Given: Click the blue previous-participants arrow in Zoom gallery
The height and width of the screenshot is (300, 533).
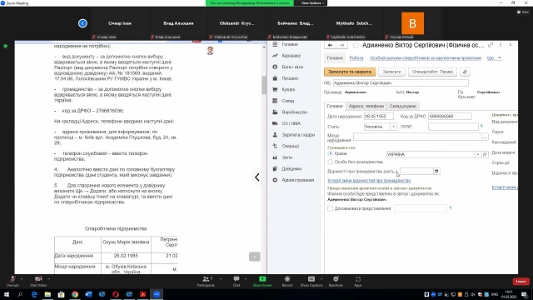Looking at the screenshot, I should pos(82,23).
